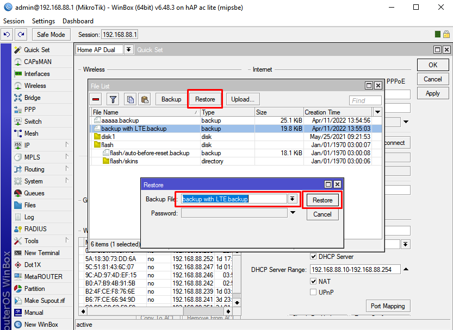This screenshot has width=453, height=330.
Task: Click the Copy icon in File List
Action: [x=130, y=99]
